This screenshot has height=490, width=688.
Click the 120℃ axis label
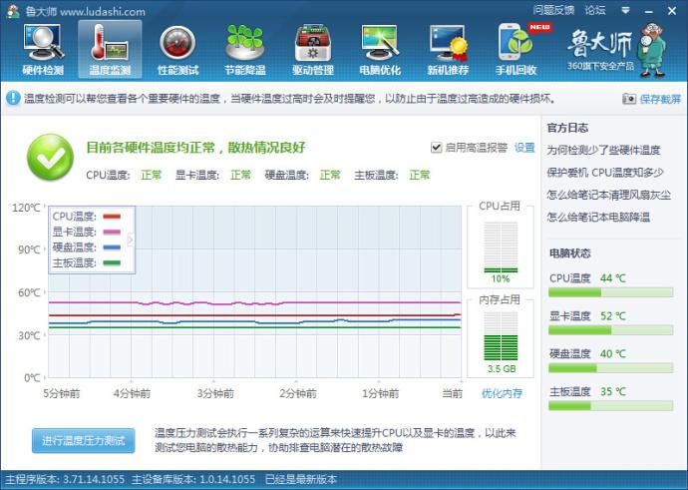26,208
